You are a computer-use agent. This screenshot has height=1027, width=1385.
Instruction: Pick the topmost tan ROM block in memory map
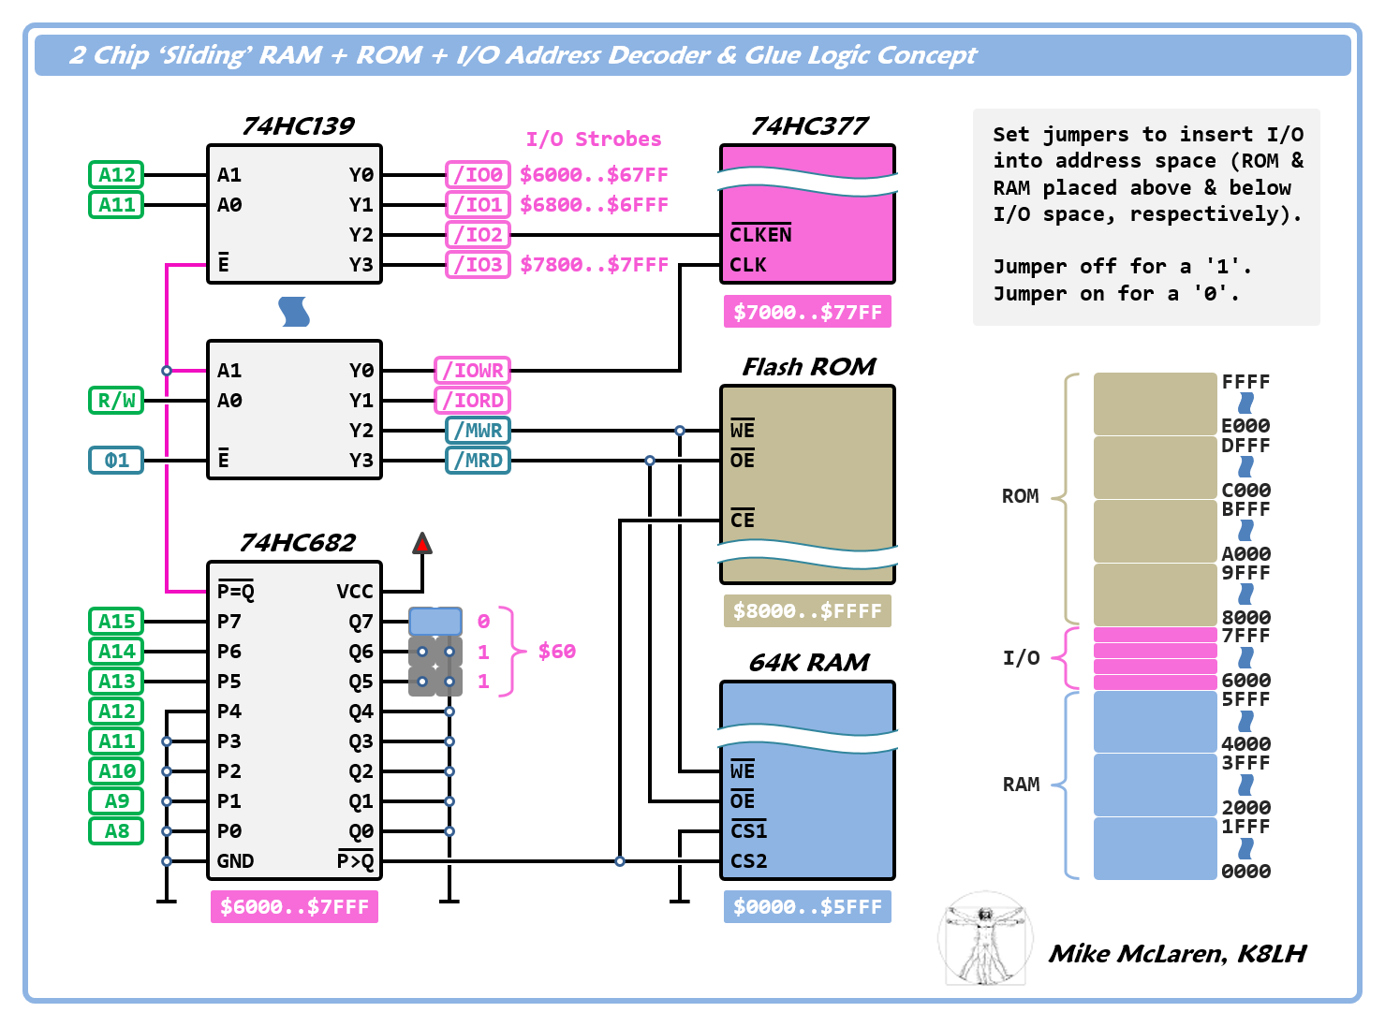1155,403
